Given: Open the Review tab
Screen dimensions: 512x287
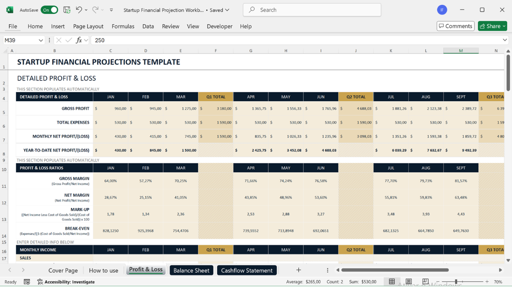Looking at the screenshot, I should tap(171, 26).
